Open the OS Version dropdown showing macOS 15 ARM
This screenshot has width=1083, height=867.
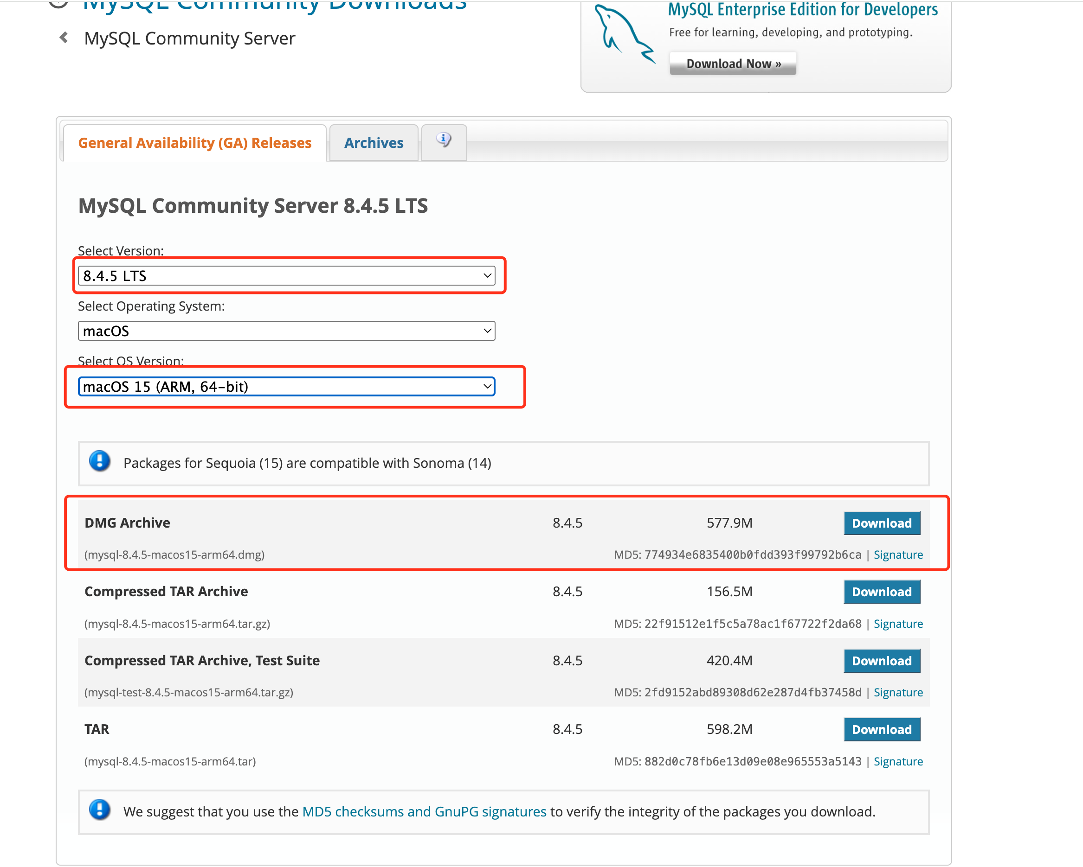(x=286, y=387)
